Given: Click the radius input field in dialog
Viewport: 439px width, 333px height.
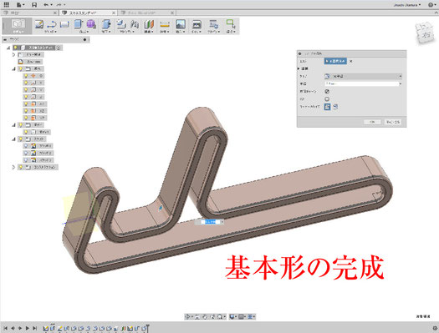Looking at the screenshot, I should click(x=363, y=83).
